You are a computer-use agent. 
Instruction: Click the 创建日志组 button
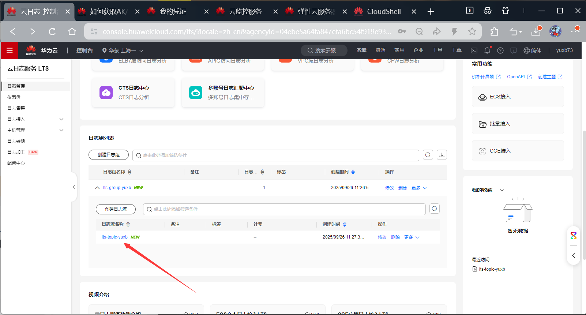pyautogui.click(x=109, y=155)
